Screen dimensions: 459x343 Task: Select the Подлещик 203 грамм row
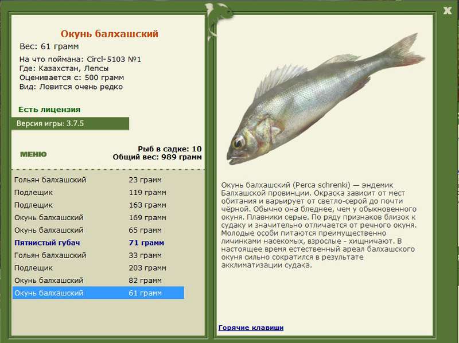(x=98, y=268)
